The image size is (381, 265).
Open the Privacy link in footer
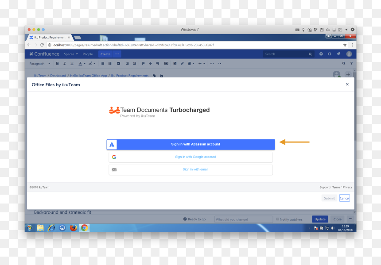click(347, 187)
